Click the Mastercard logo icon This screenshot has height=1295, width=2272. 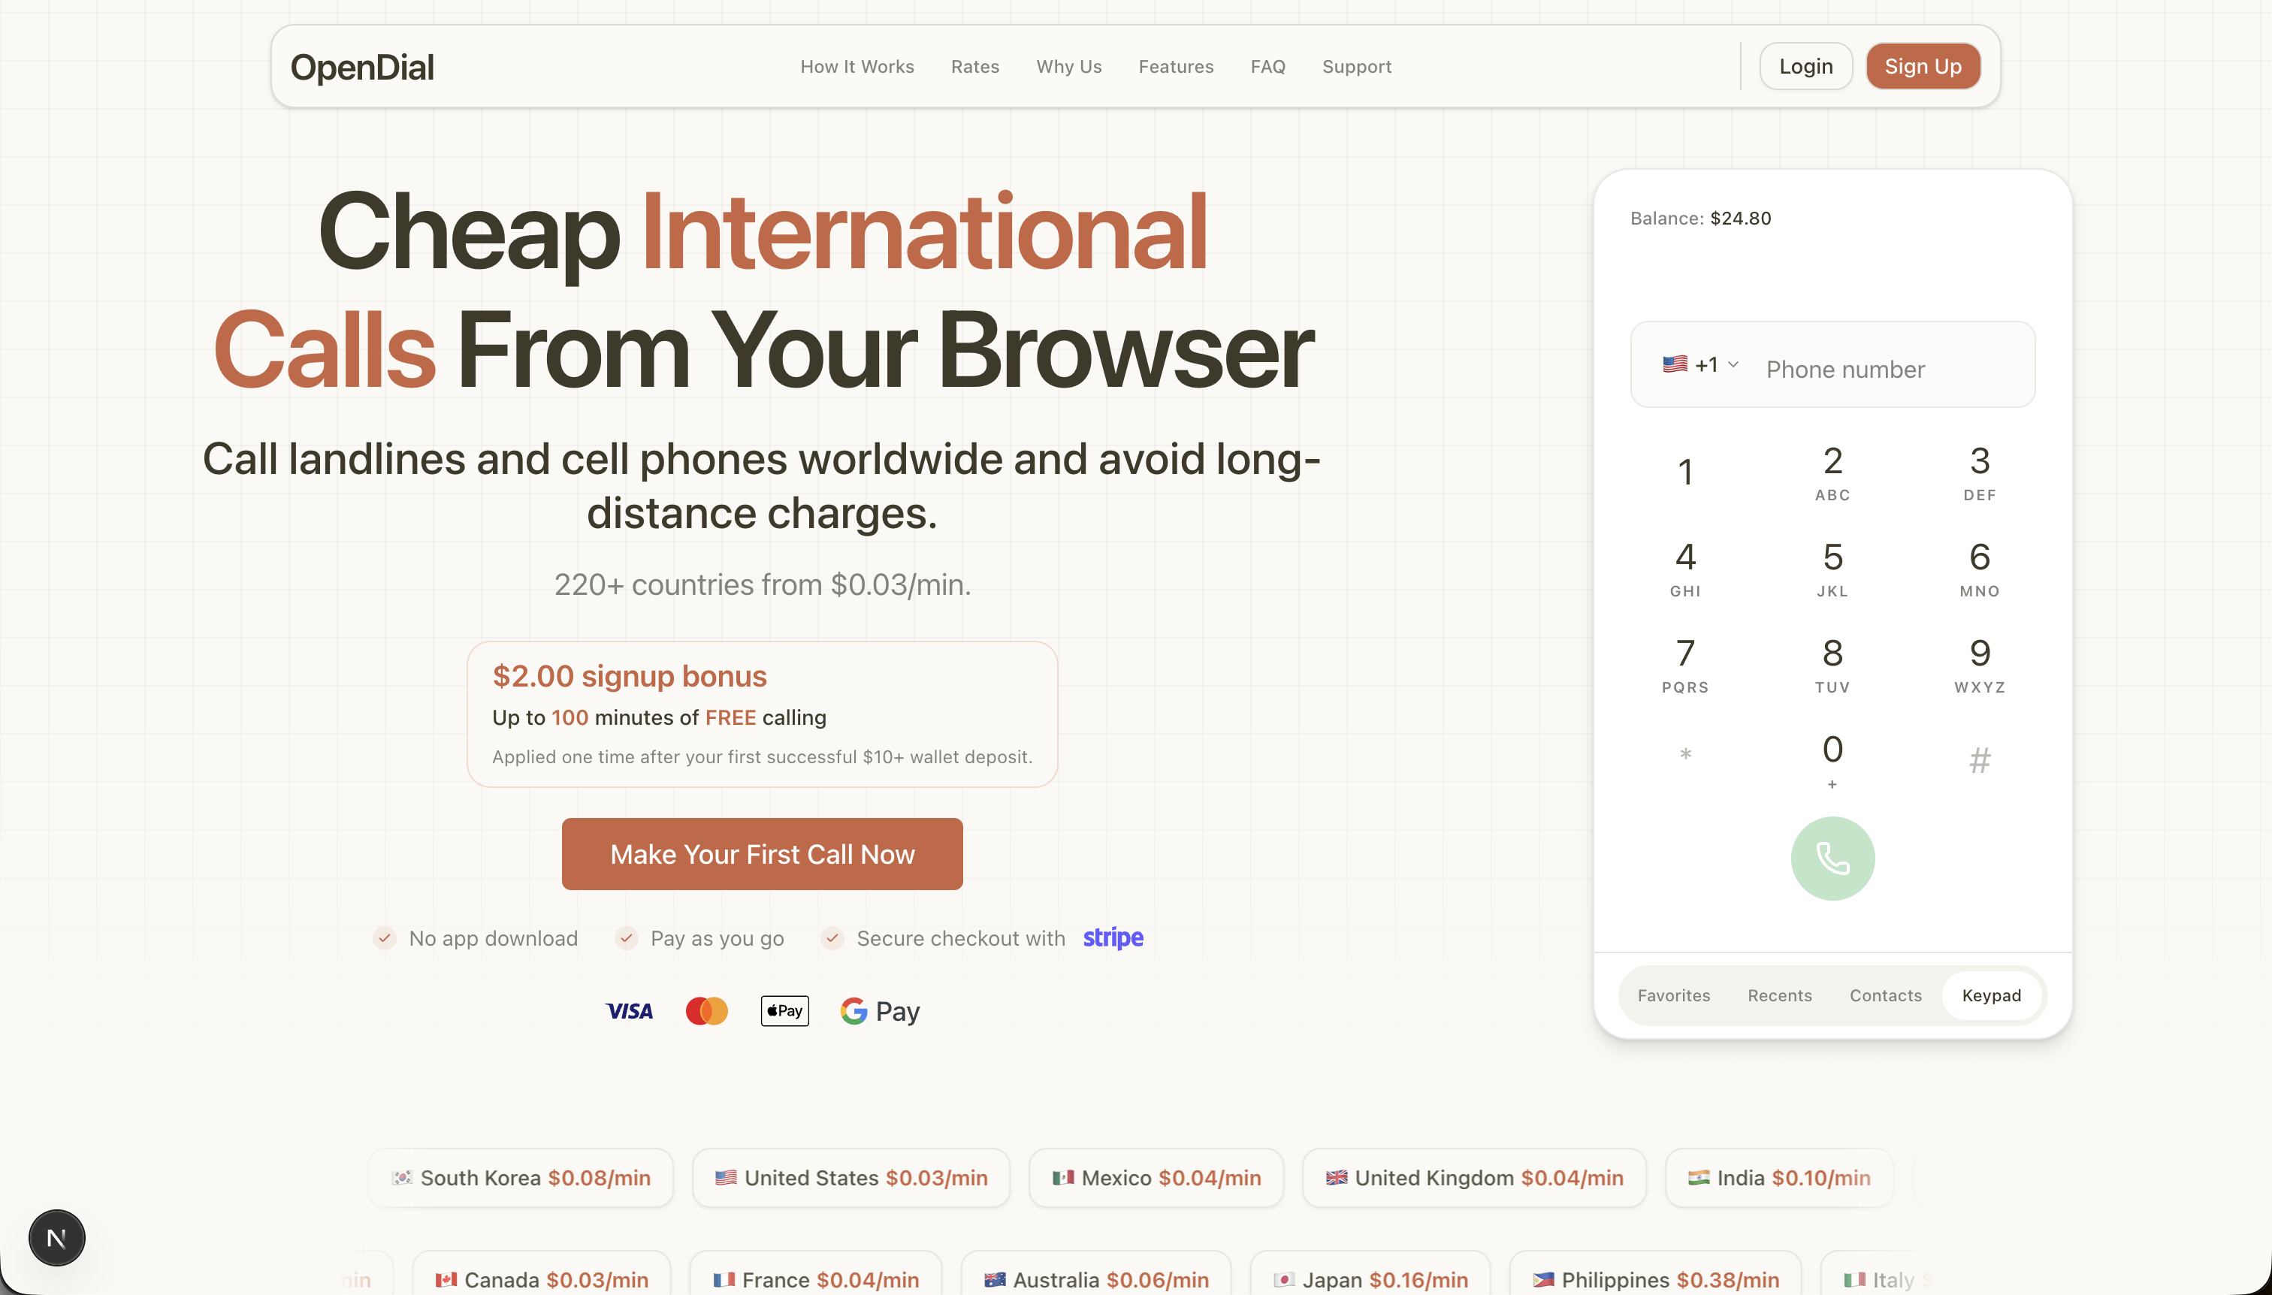click(706, 1011)
